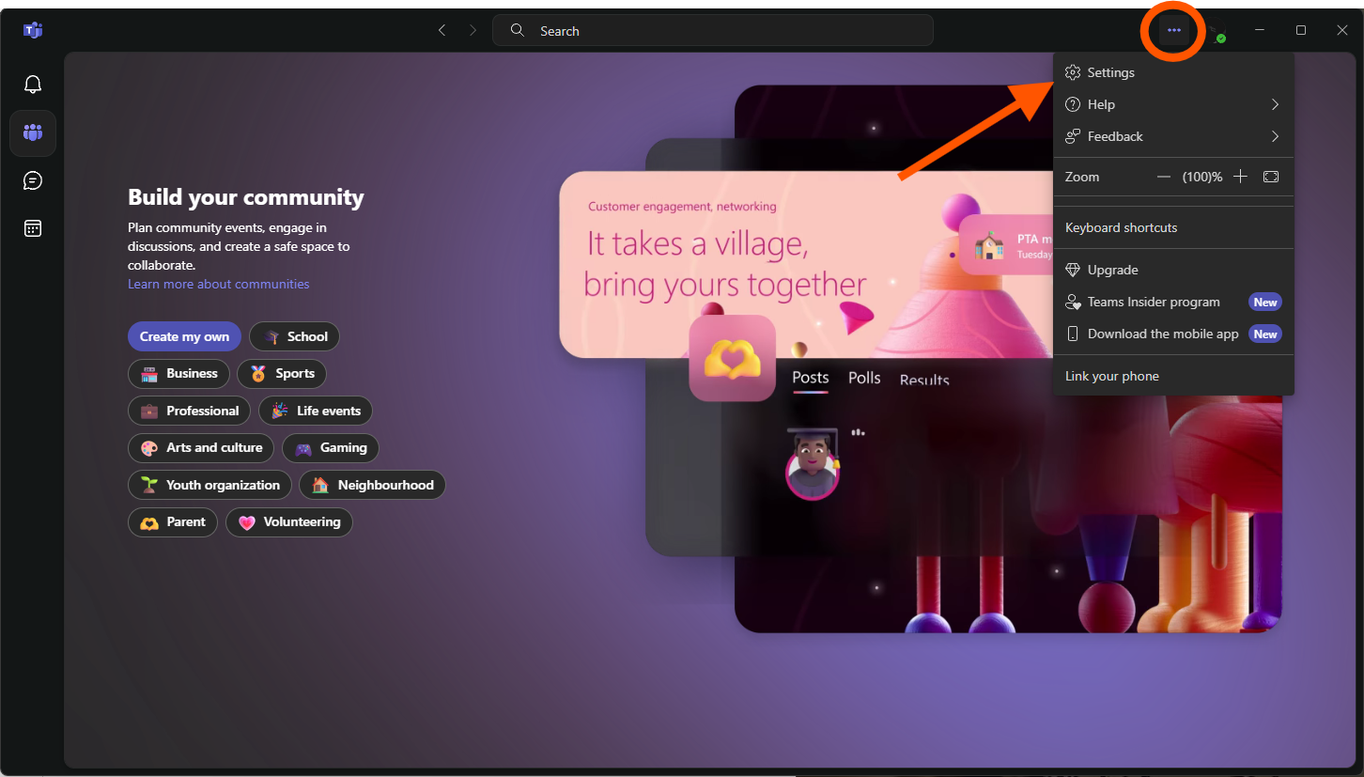
Task: Open Learn more about communities link
Action: point(219,284)
